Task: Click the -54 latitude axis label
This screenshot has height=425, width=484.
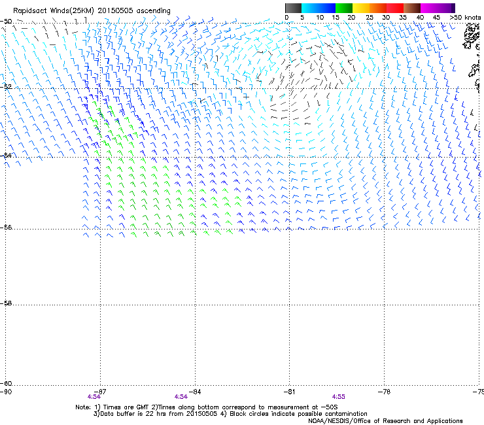Action: 6,155
